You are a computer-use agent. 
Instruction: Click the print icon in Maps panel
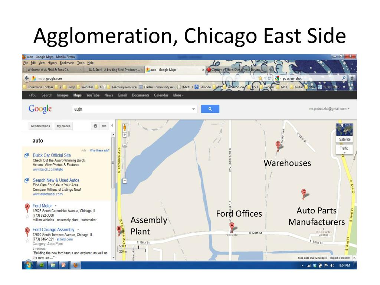pyautogui.click(x=95, y=126)
